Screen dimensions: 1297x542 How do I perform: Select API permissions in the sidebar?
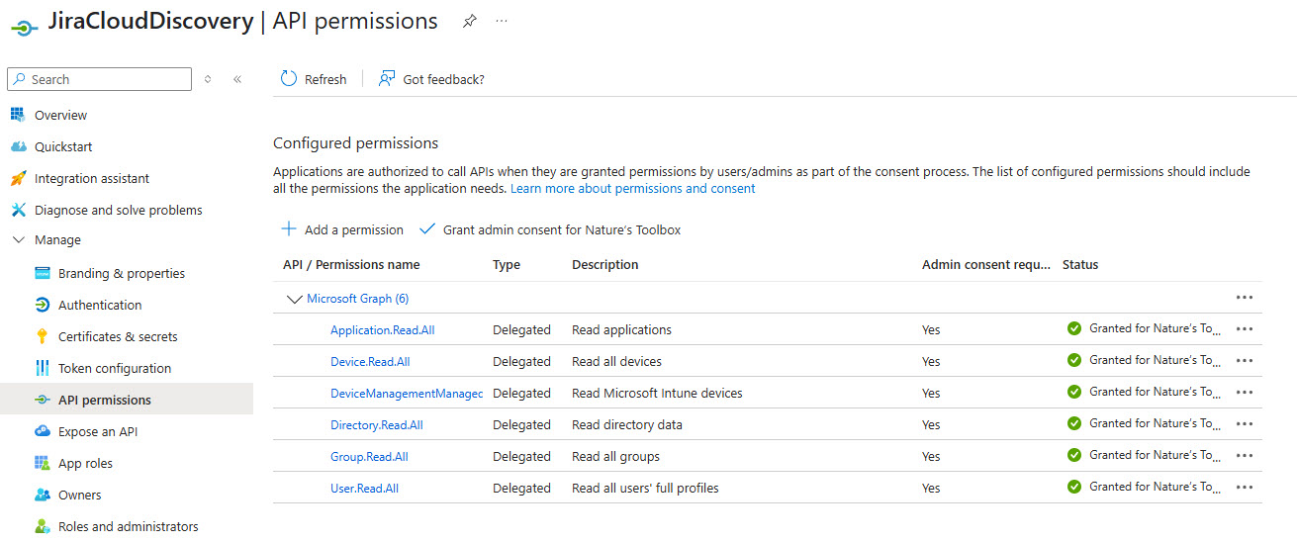click(x=127, y=400)
